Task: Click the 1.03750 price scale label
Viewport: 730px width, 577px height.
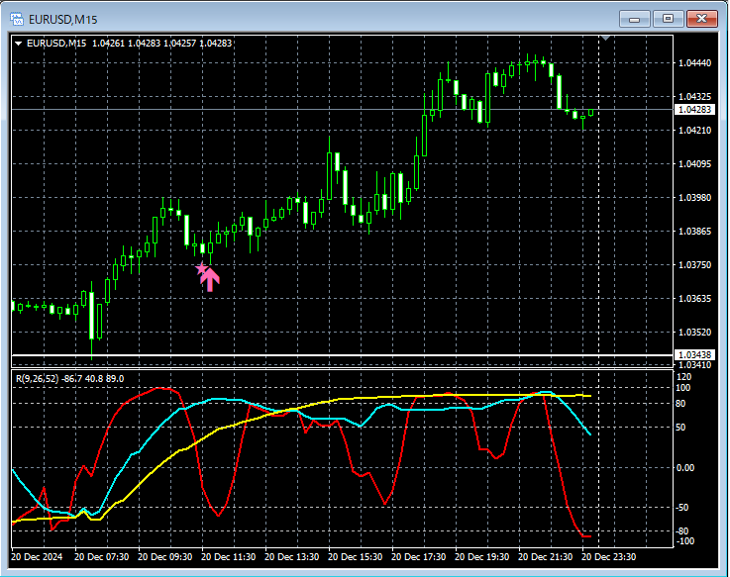Action: click(694, 265)
